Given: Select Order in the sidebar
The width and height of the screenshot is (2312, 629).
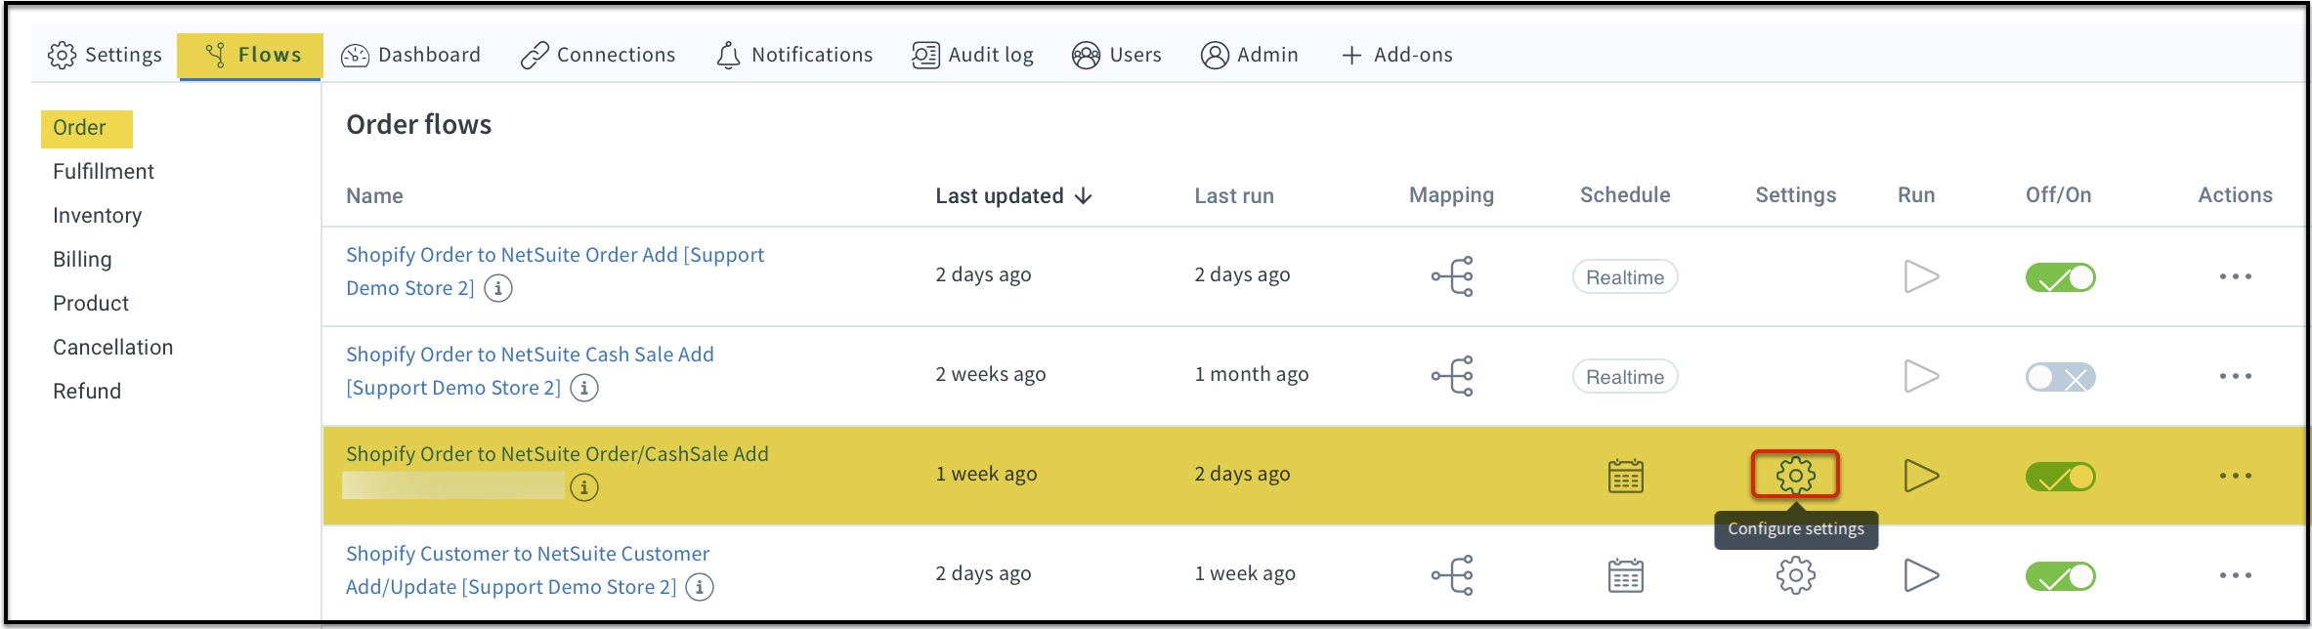Looking at the screenshot, I should click(80, 128).
